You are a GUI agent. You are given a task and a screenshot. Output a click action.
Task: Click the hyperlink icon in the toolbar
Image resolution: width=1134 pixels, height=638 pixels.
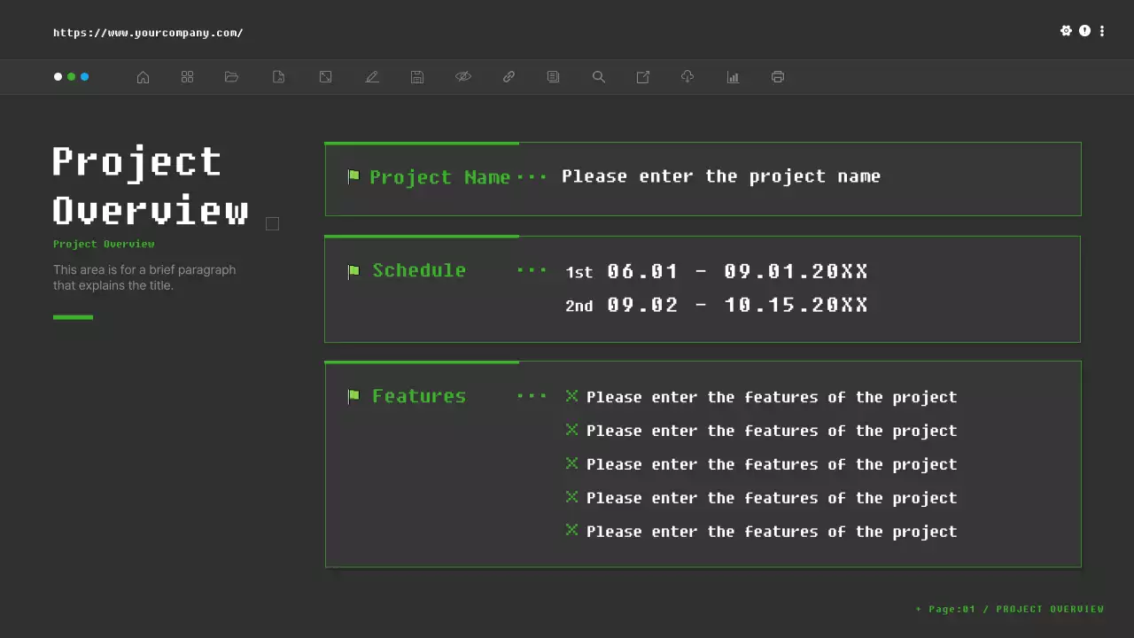(509, 77)
